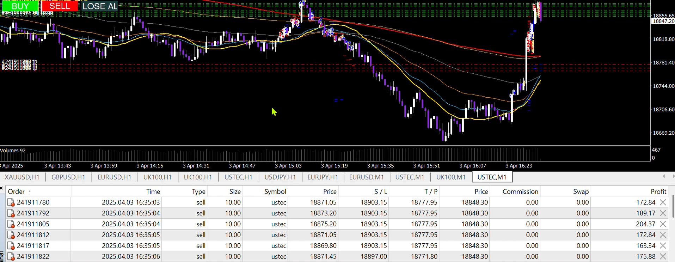Sort by the Profit column header
This screenshot has height=262, width=675.
point(629,191)
